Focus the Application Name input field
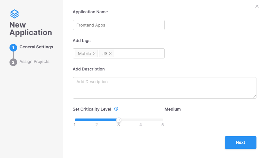265x158 pixels. [119, 25]
